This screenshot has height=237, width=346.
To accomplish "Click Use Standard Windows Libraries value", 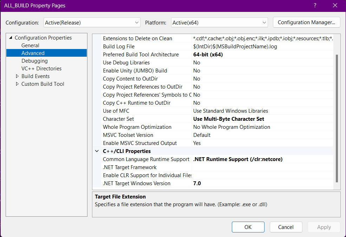I will 230,111.
